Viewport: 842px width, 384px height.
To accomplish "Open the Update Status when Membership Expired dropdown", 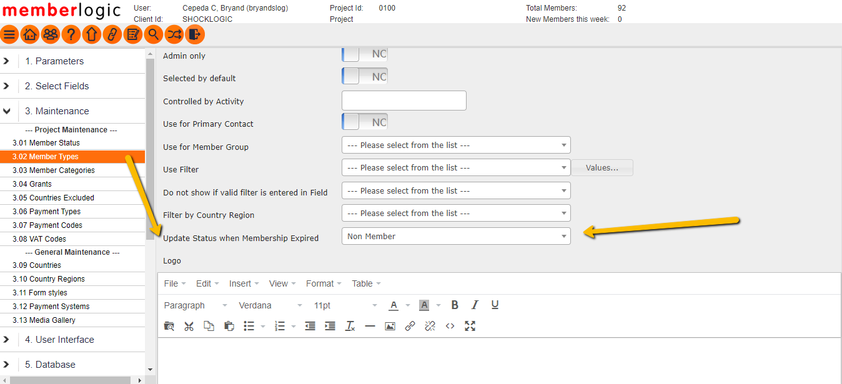I will tap(456, 236).
